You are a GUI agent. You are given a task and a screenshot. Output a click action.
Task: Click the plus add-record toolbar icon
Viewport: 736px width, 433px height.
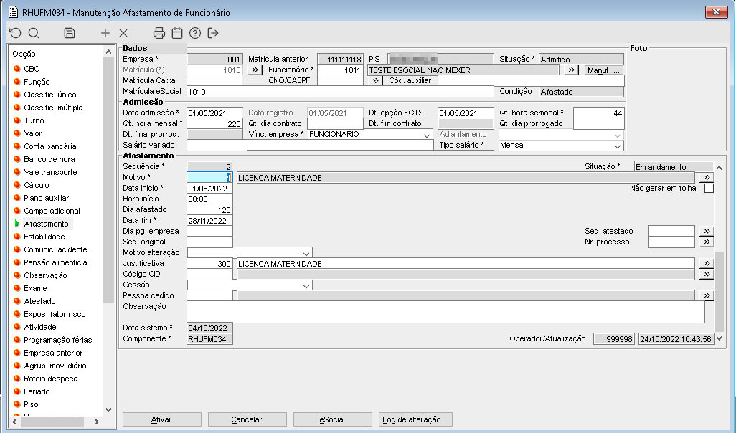click(105, 33)
